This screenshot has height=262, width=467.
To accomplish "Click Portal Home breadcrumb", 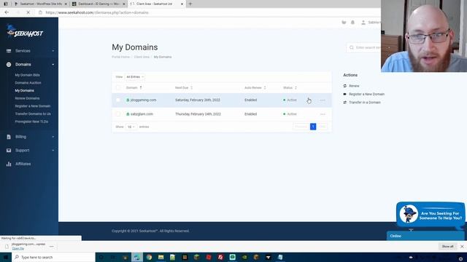I will (x=120, y=57).
